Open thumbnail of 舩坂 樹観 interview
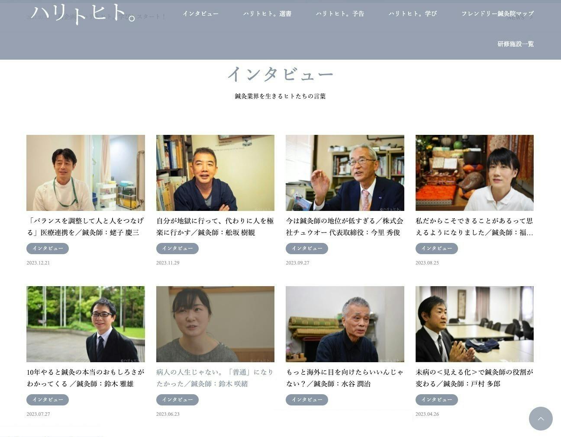Image resolution: width=561 pixels, height=437 pixels. coord(215,173)
